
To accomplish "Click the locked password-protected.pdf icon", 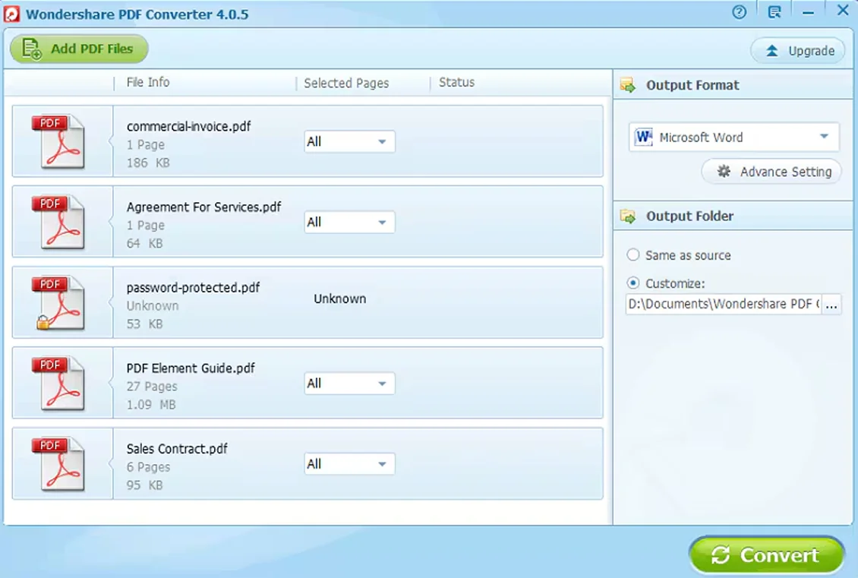I will (x=58, y=302).
